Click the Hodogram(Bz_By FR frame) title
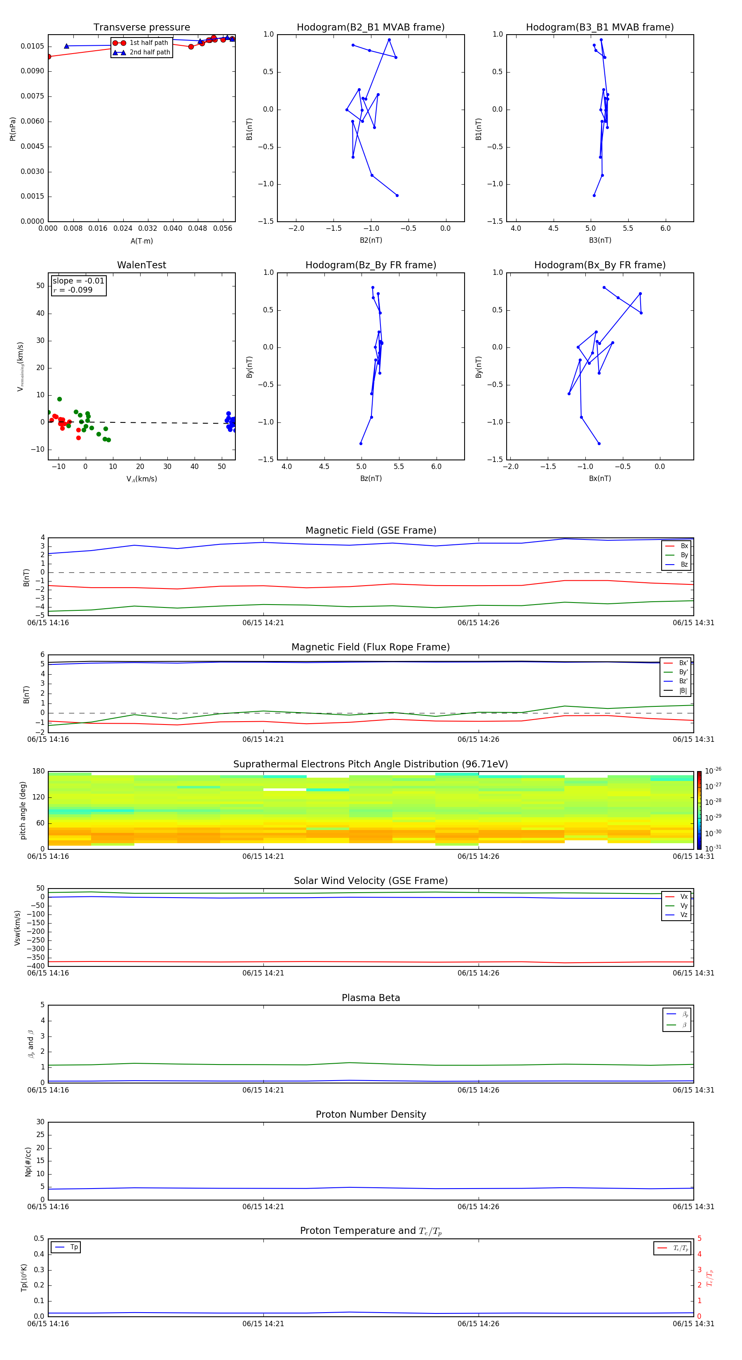 point(371,265)
